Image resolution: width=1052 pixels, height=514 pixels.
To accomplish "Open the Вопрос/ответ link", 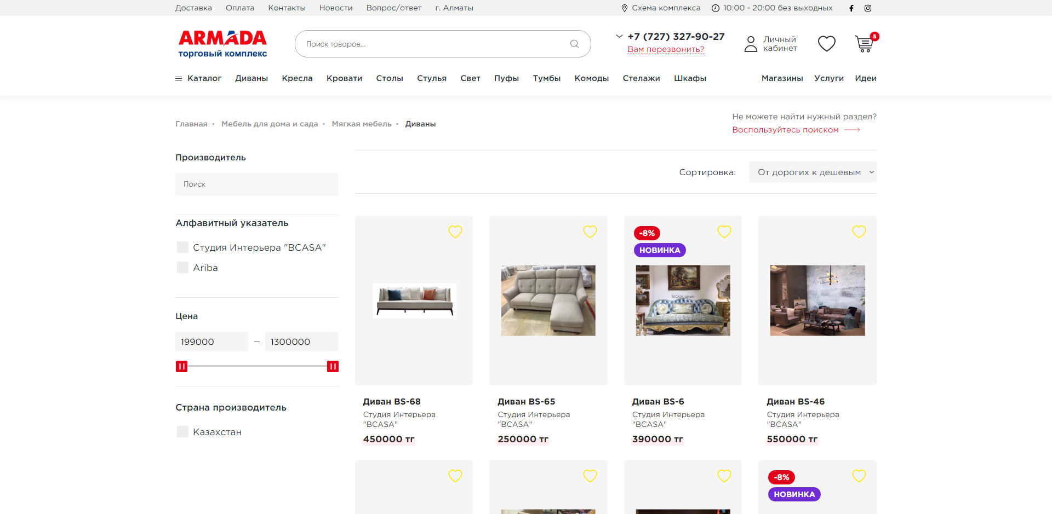I will [394, 8].
